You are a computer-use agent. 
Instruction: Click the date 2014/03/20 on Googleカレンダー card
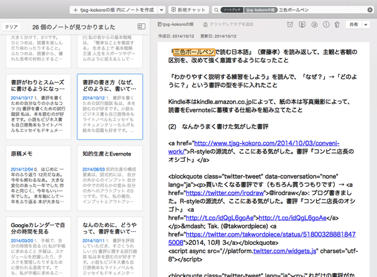(22, 240)
